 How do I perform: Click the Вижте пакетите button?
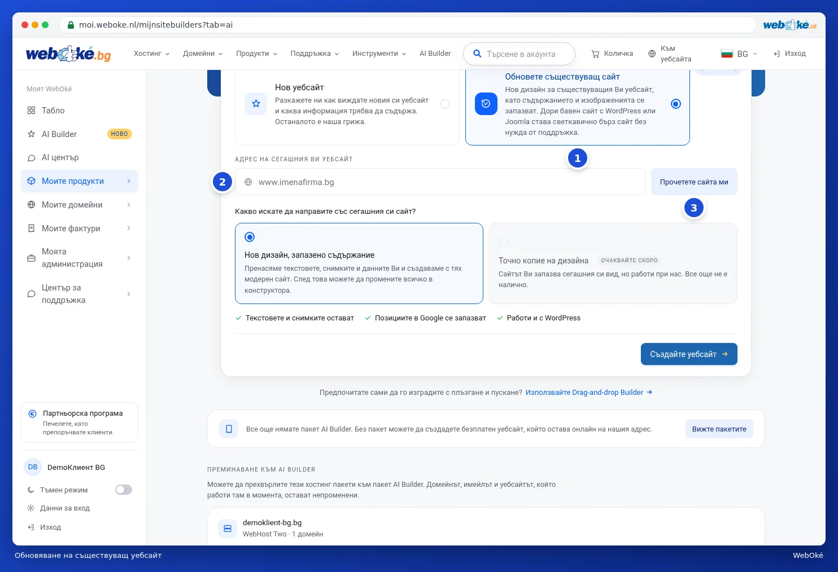pos(719,429)
